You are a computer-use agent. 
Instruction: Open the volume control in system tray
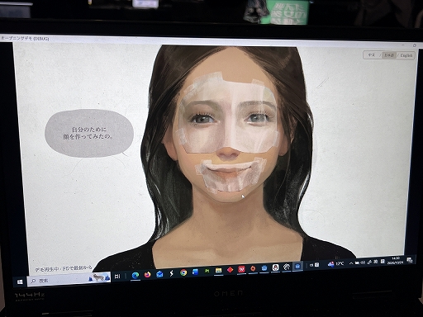click(363, 263)
